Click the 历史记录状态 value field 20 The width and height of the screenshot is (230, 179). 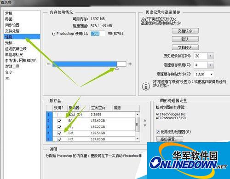point(201,56)
